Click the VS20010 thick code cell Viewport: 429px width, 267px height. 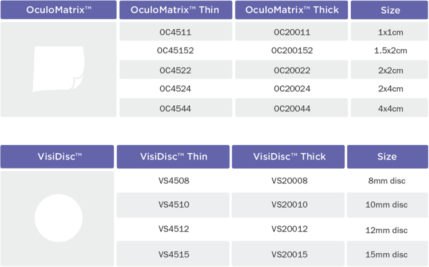point(289,204)
